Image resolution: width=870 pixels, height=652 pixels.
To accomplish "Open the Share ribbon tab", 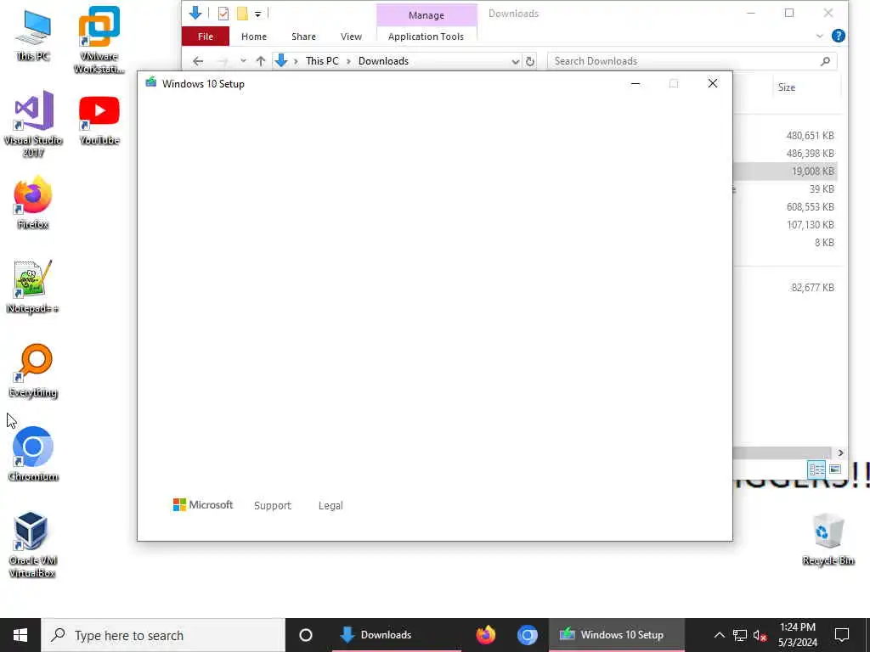I will click(x=303, y=37).
